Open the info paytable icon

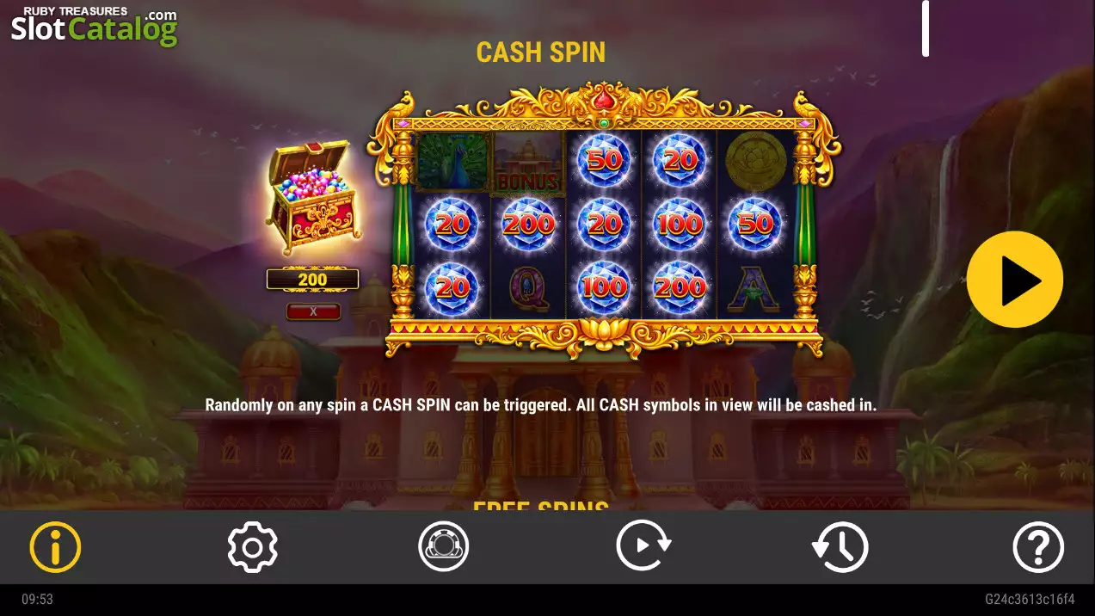click(56, 547)
